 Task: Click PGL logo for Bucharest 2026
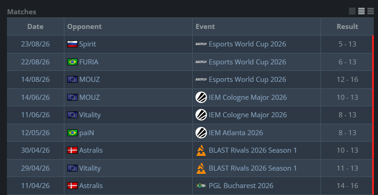click(x=201, y=186)
